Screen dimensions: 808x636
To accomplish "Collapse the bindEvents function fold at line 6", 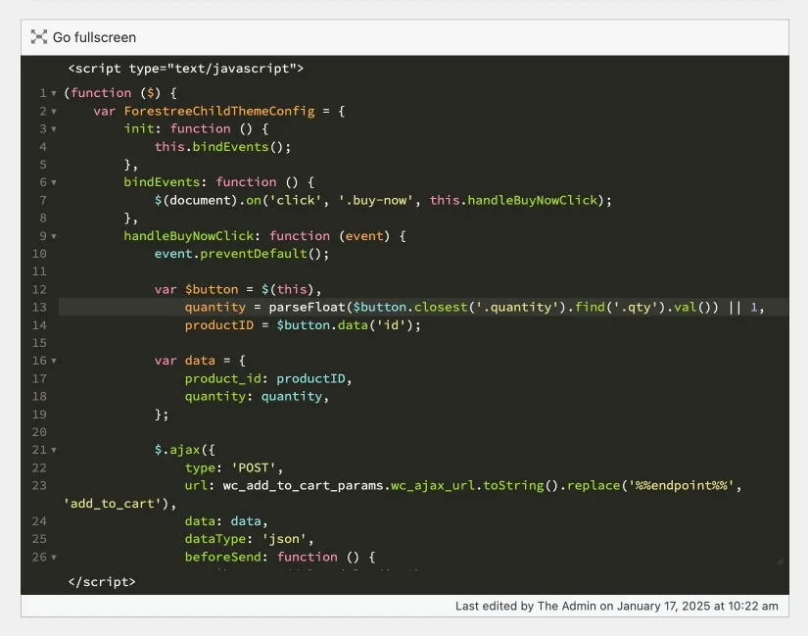I will click(54, 182).
